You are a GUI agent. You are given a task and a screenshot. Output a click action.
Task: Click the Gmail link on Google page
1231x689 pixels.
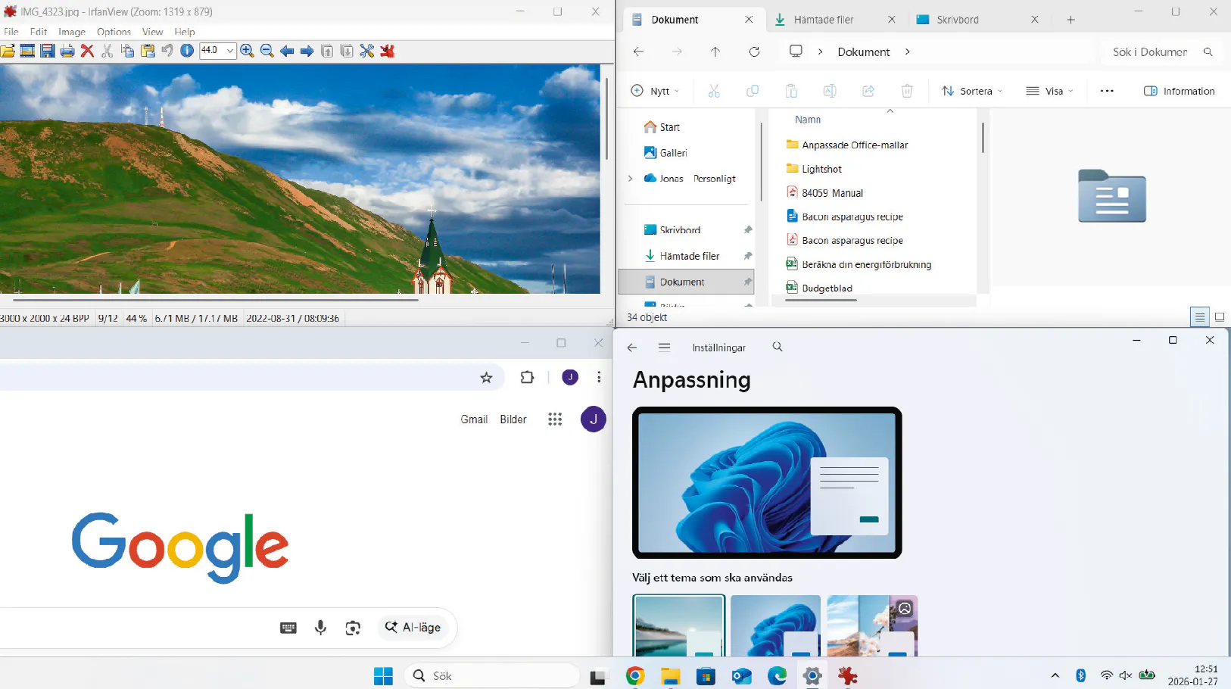tap(474, 419)
